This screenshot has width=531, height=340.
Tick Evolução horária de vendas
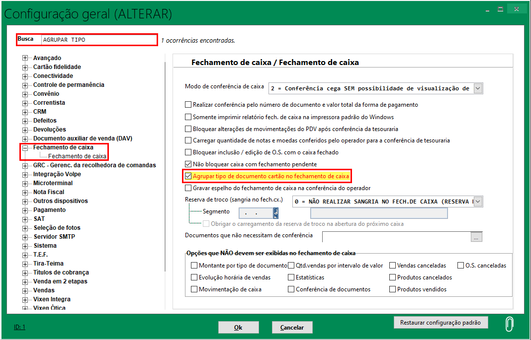click(194, 277)
